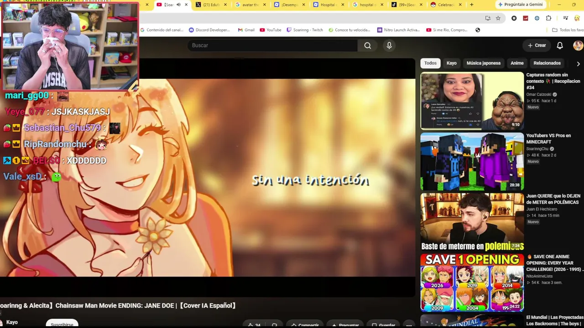Click the 'Sin una intención' video player area
The image size is (584, 328).
coord(208,178)
